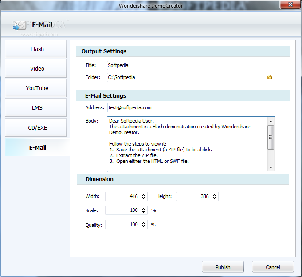Decrease the Quality percentage

point(143,226)
